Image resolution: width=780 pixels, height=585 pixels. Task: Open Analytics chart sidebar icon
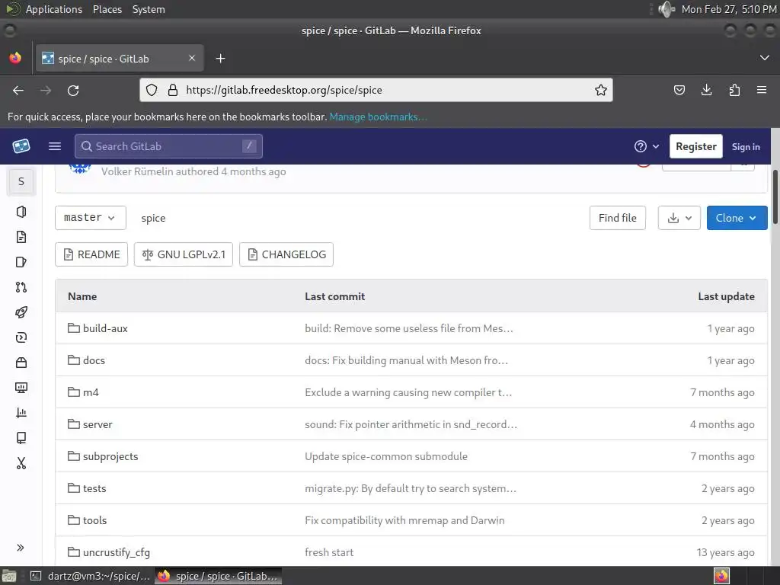21,413
